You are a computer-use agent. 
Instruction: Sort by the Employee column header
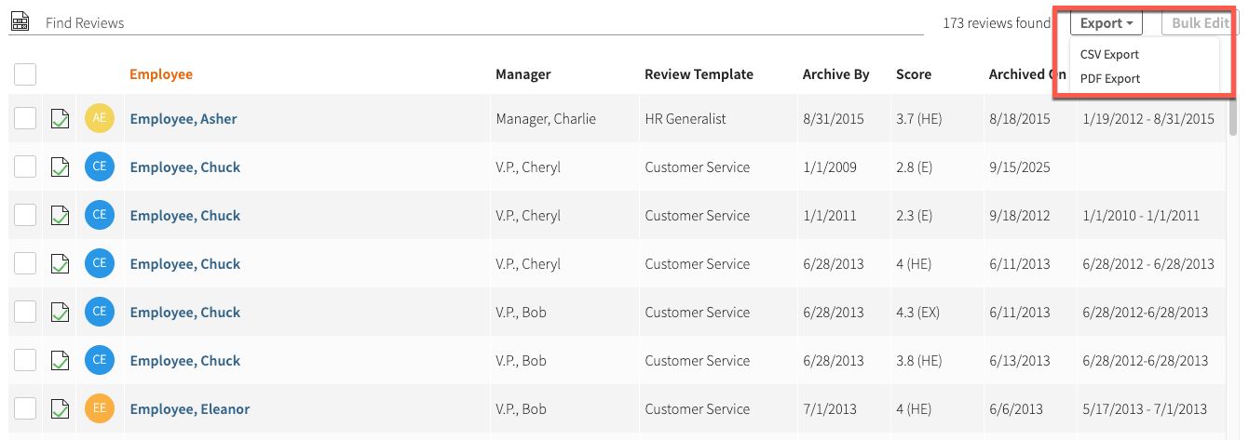[161, 74]
